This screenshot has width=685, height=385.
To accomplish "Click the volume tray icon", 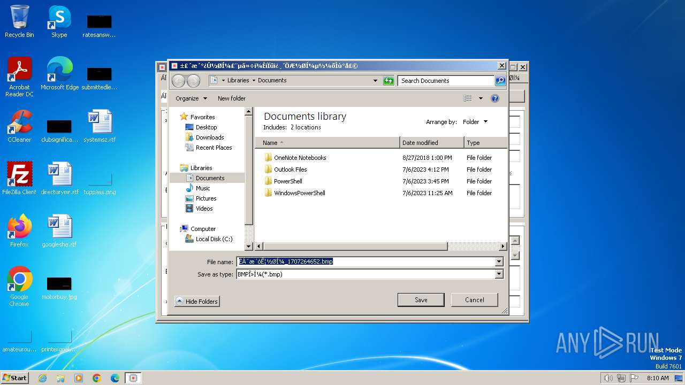I will click(608, 378).
